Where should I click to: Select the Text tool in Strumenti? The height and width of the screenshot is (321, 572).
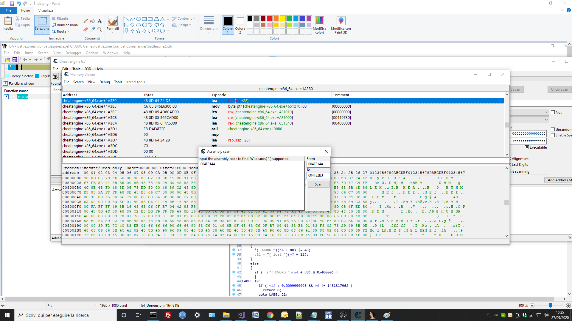tap(100, 21)
